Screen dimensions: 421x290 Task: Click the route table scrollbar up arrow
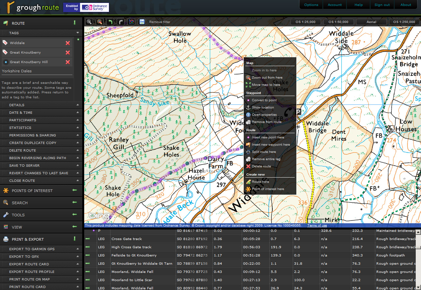[x=418, y=232]
